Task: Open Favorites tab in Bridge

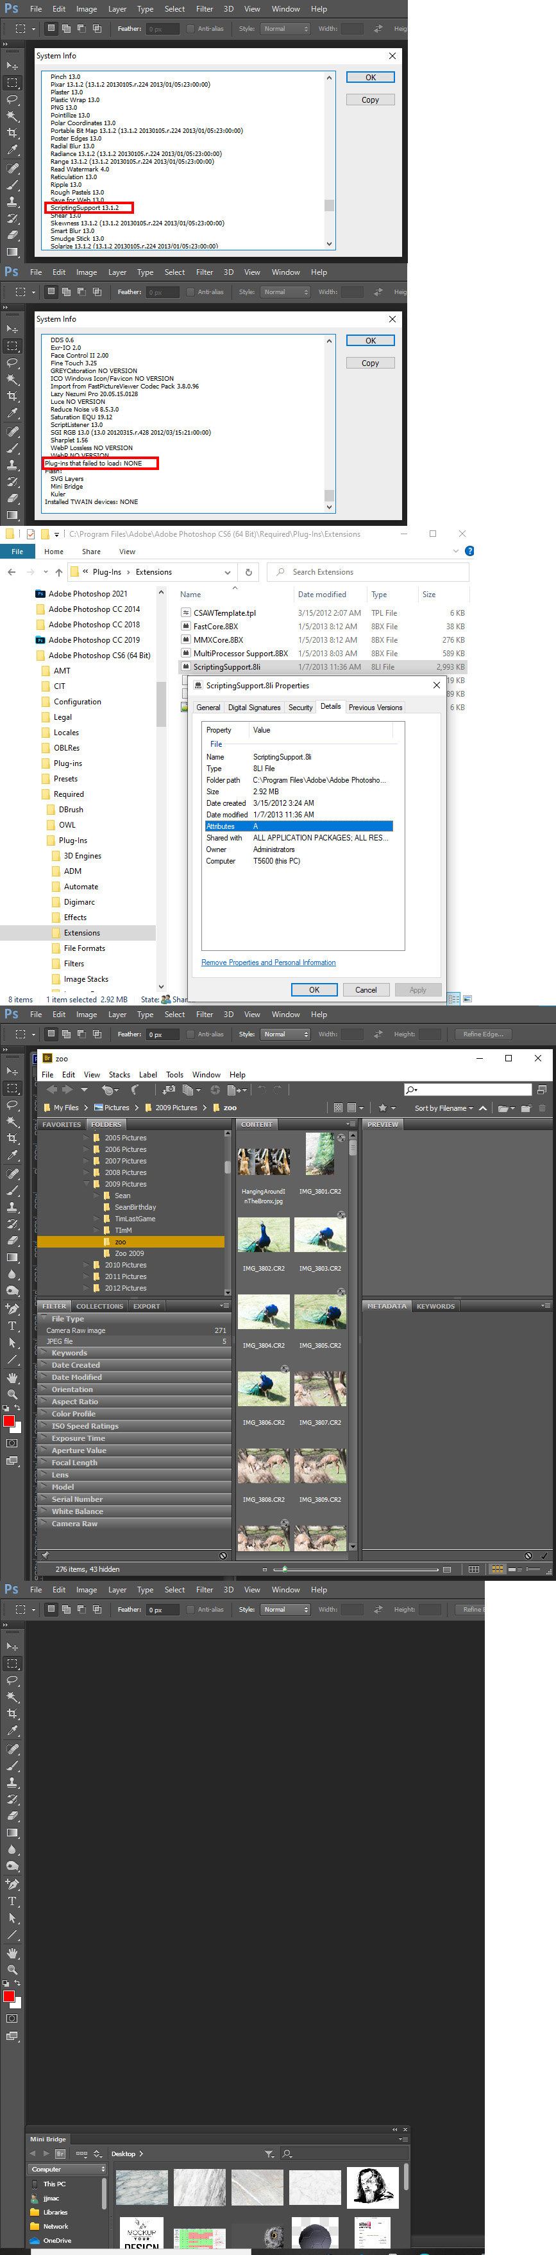Action: (x=61, y=1124)
